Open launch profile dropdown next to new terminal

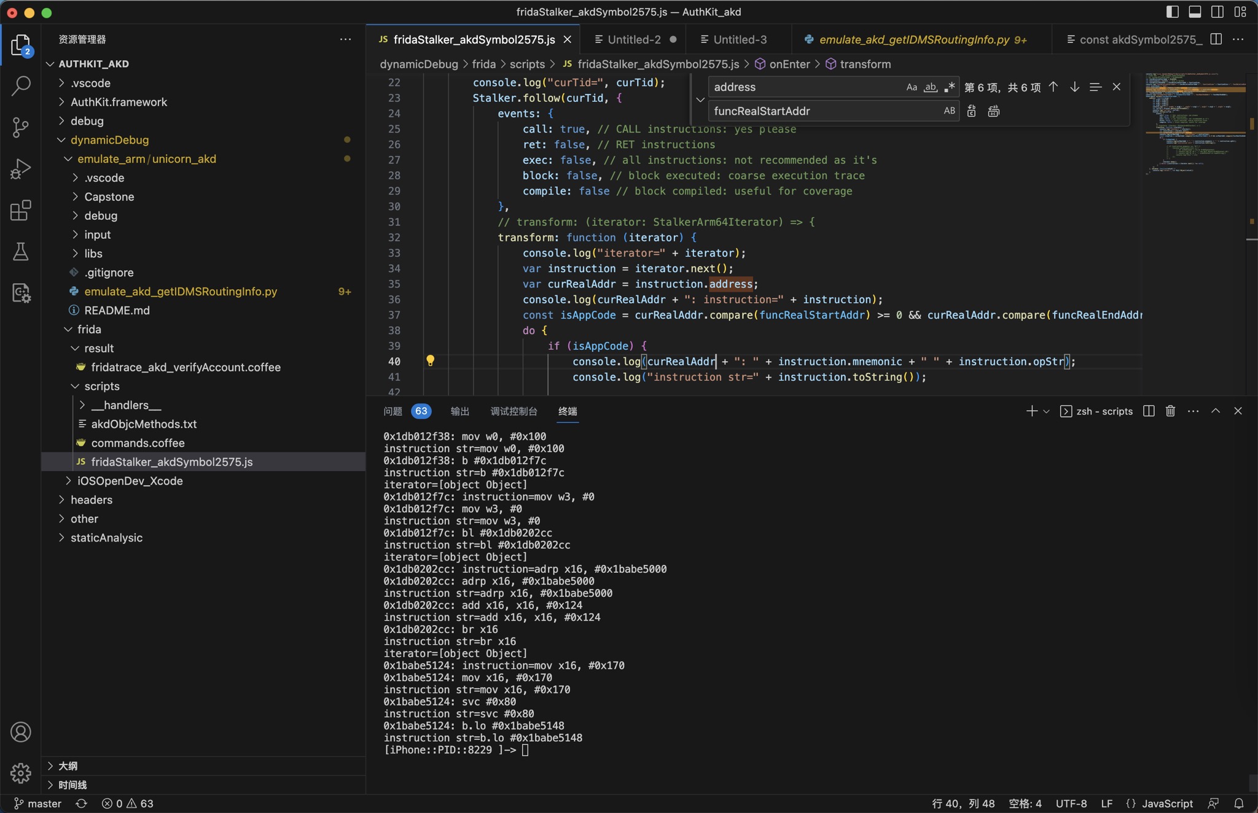[1046, 411]
